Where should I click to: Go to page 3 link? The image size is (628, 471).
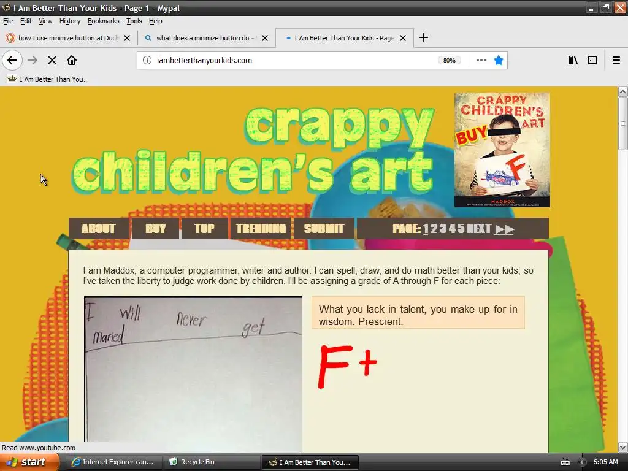[x=443, y=229]
